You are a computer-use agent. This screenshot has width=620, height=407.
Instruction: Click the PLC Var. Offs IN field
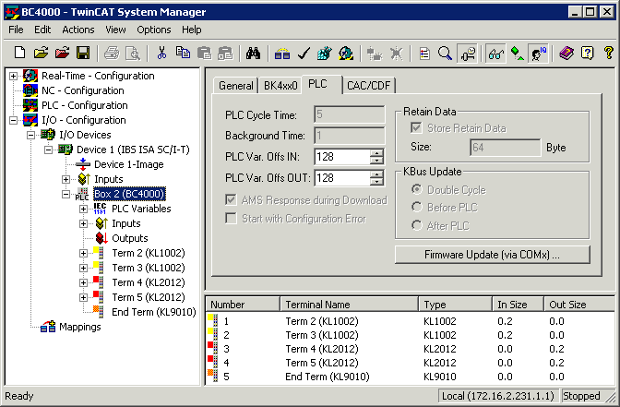342,157
